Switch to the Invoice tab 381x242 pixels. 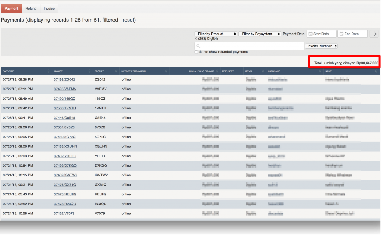point(49,8)
